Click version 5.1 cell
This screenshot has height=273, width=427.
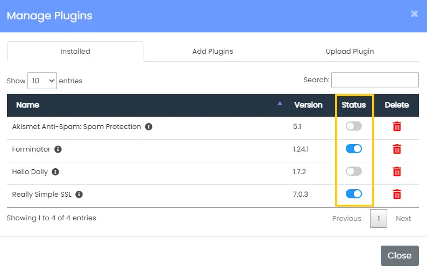click(297, 127)
